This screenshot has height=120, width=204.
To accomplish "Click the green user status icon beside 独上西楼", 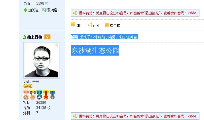I will (25, 37).
